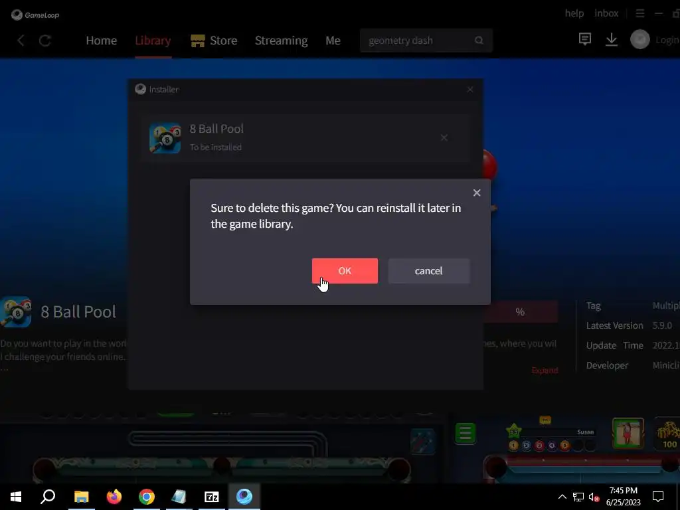Open Windows taskbar search
The image size is (680, 510).
pyautogui.click(x=48, y=496)
